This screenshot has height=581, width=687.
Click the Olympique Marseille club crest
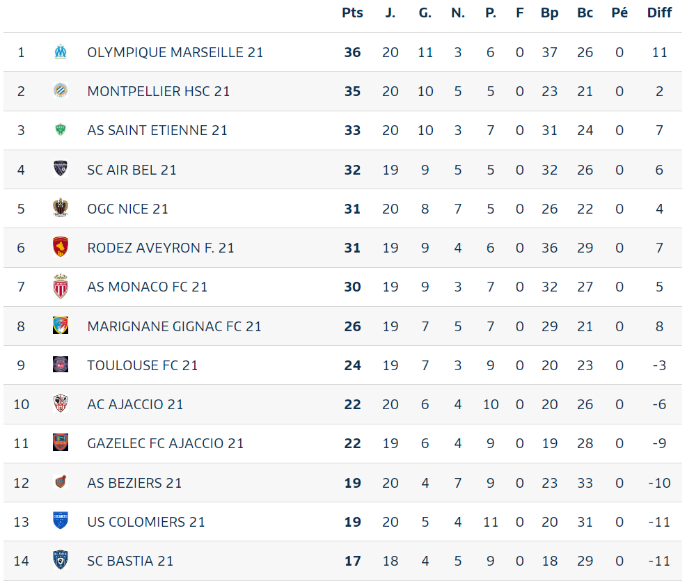point(61,52)
